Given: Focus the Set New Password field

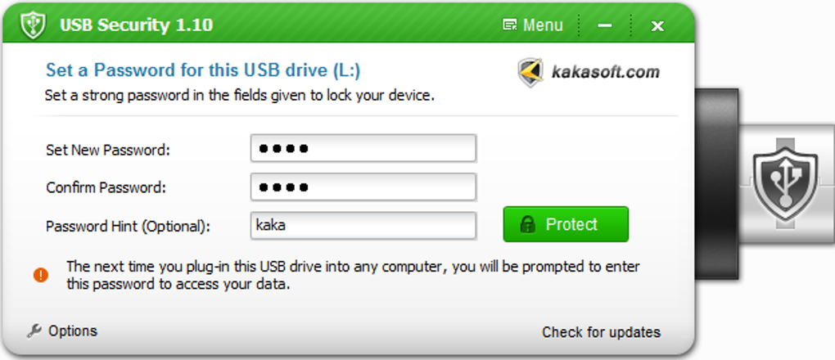Looking at the screenshot, I should point(363,149).
